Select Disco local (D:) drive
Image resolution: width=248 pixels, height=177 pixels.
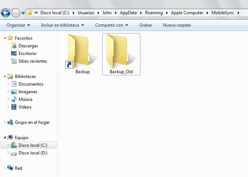(32, 153)
